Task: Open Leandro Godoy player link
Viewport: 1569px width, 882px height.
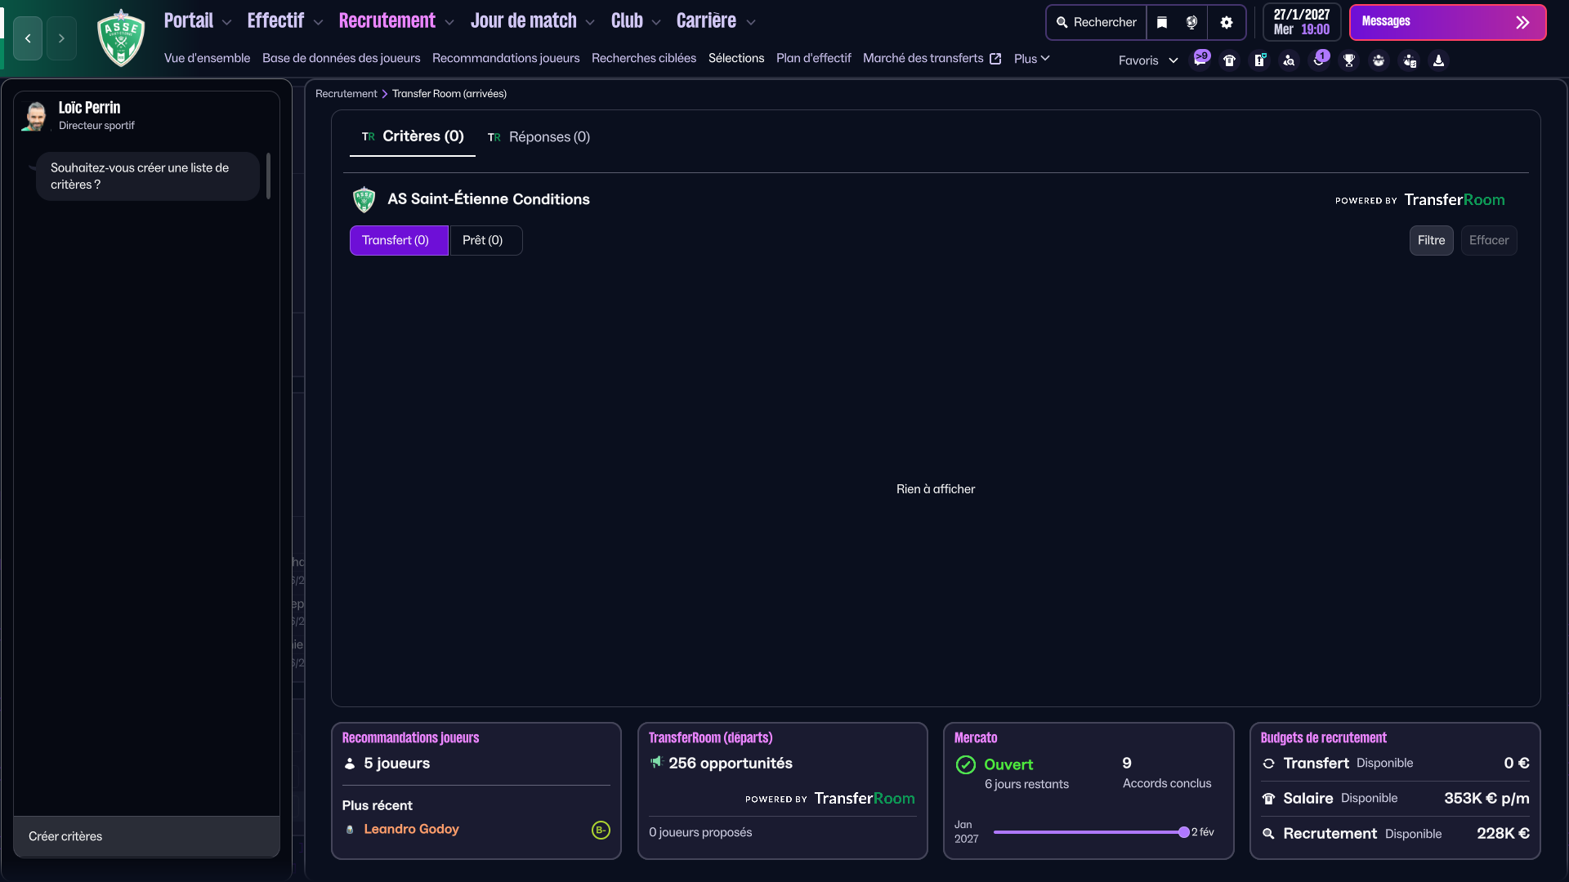Action: 411,829
